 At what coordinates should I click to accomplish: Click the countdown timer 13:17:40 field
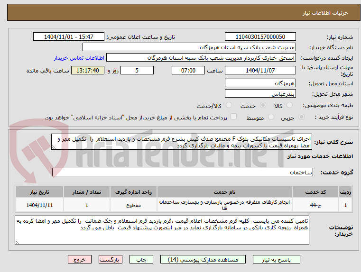88,70
